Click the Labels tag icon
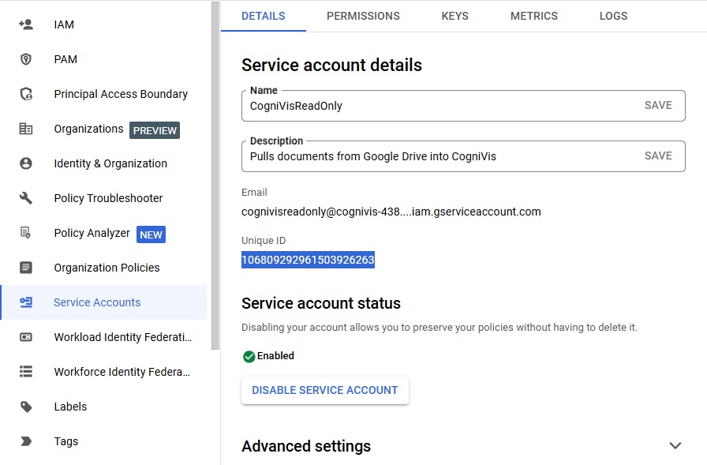This screenshot has height=465, width=707. coord(26,407)
